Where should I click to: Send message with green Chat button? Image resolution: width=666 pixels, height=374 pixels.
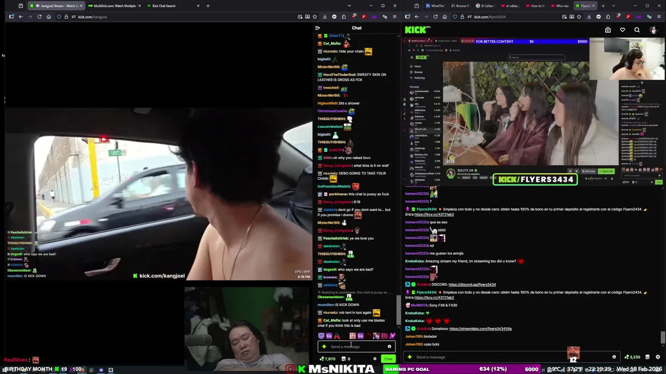pos(388,359)
